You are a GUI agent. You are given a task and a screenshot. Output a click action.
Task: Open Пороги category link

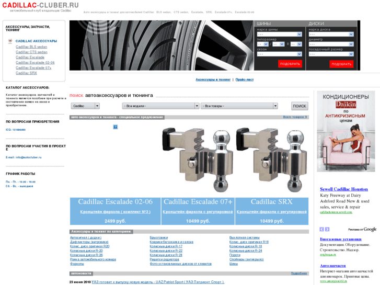coord(235,255)
